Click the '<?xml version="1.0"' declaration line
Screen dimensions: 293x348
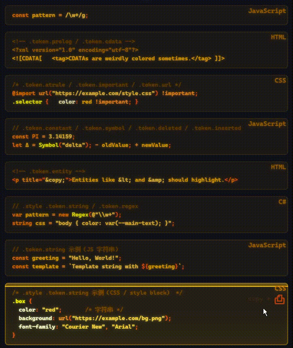pyautogui.click(x=75, y=50)
